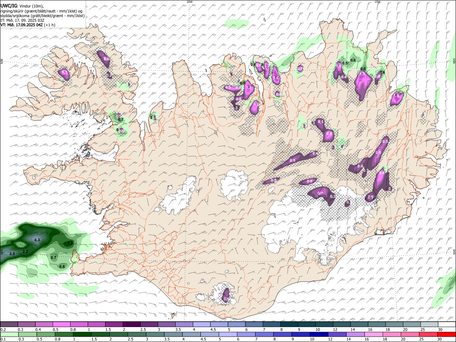Image resolution: width=456 pixels, height=342 pixels.
Task: Click the 0.2 label starting the snow legend
Action: [3, 330]
